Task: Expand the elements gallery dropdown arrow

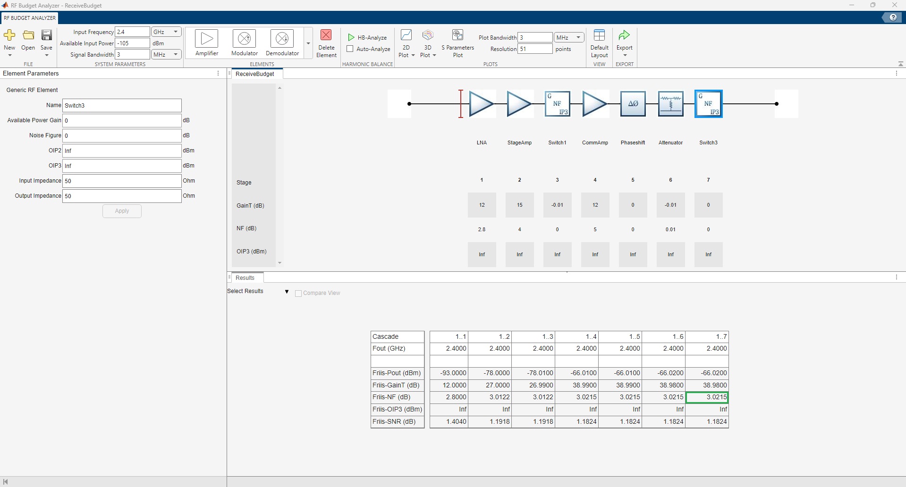Action: 308,43
